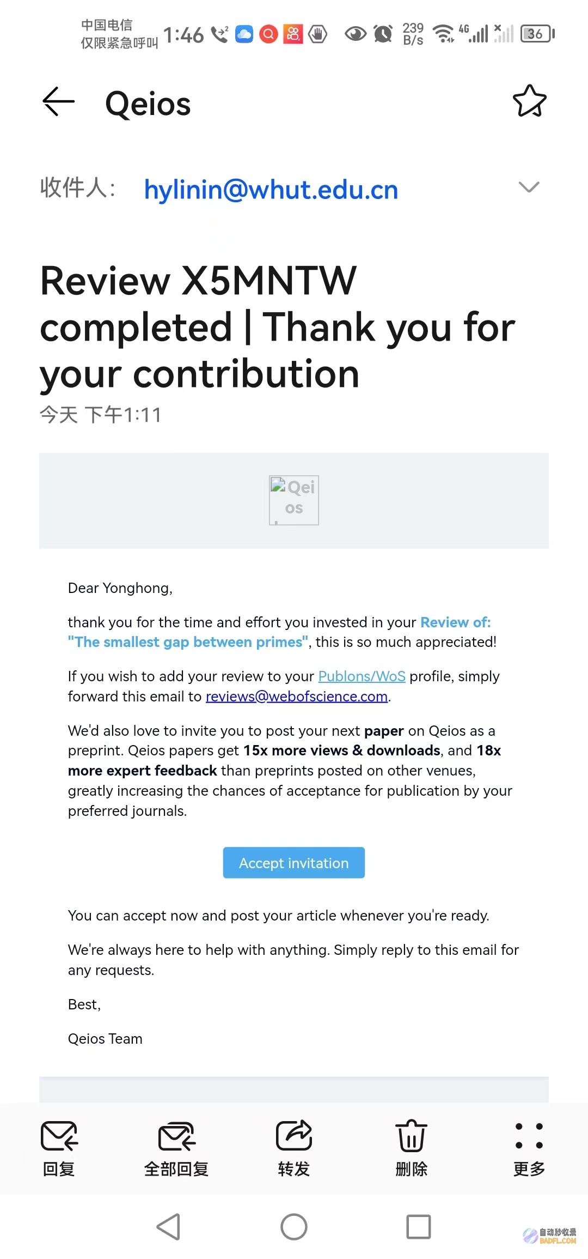This screenshot has width=588, height=1259.
Task: Star this email as favorite
Action: [529, 101]
